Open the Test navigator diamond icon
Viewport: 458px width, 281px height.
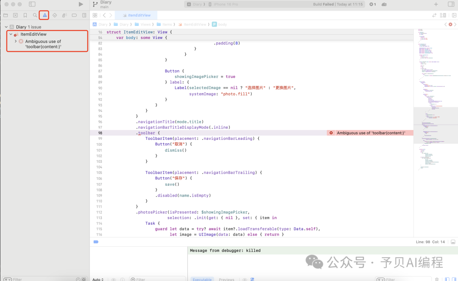pyautogui.click(x=55, y=15)
